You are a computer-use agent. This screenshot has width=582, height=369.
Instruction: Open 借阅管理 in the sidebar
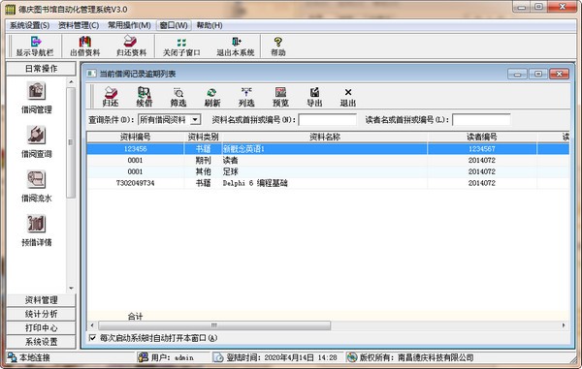click(x=37, y=91)
